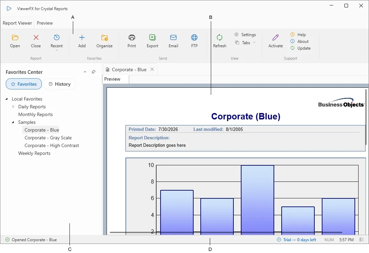369x253 pixels.
Task: Collapse the Samples folder
Action: tap(13, 122)
